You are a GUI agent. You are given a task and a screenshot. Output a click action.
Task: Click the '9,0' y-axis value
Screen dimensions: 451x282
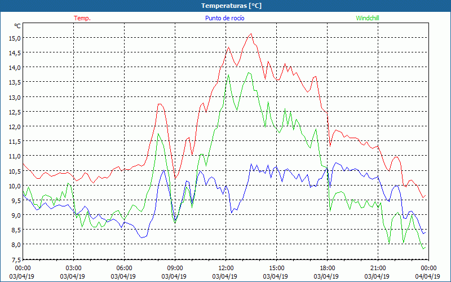[x=16, y=215]
